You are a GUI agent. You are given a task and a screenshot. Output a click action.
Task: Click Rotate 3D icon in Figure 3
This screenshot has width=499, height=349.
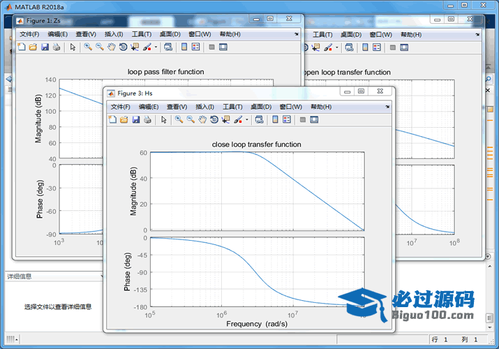[x=214, y=120]
